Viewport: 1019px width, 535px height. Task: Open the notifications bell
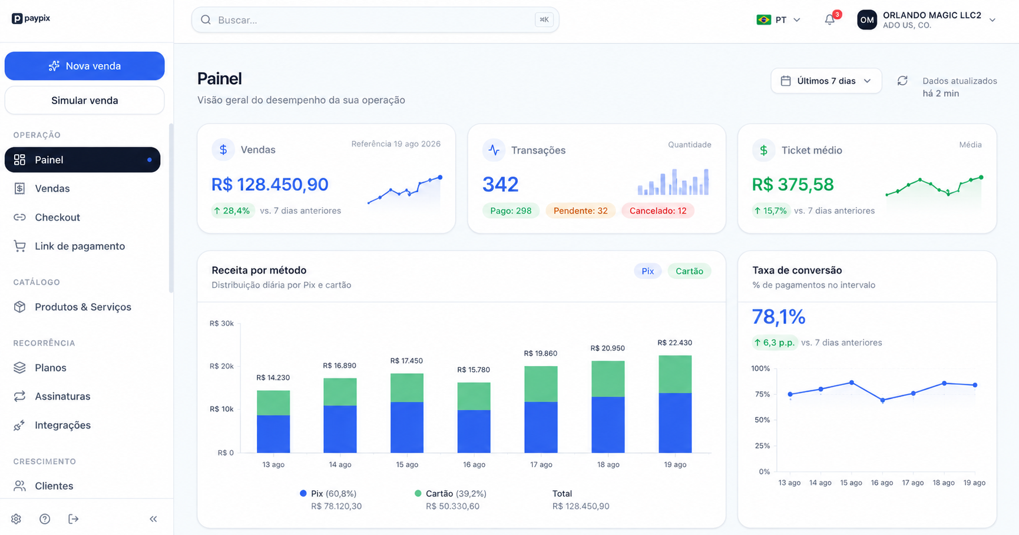pyautogui.click(x=830, y=19)
